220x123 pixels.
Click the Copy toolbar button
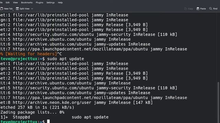189,9
